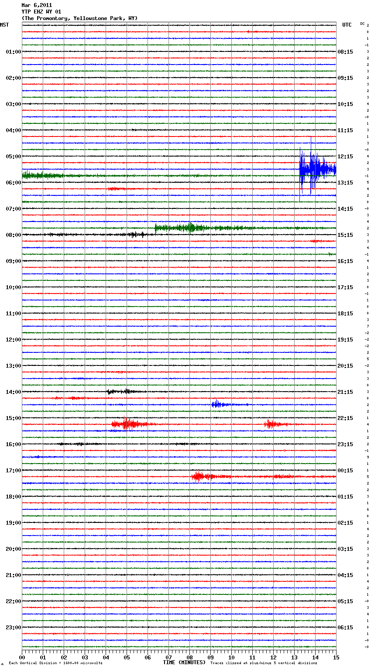371x669 pixels.
Task: Click the smaller red burst near minute 12 after 15:00
Action: [271, 424]
